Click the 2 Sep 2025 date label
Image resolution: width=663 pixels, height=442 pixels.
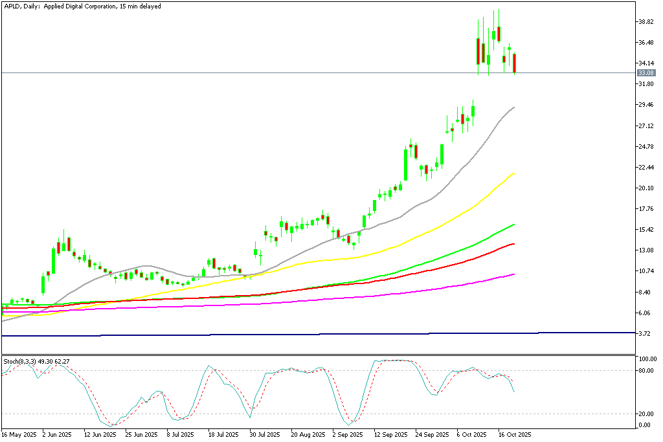pyautogui.click(x=347, y=434)
